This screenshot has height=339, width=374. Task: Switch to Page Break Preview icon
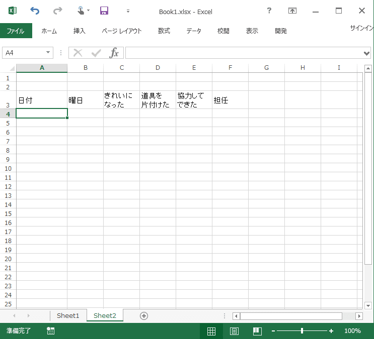[257, 331]
